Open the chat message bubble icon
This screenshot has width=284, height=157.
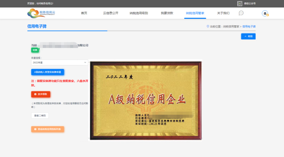click(x=241, y=13)
